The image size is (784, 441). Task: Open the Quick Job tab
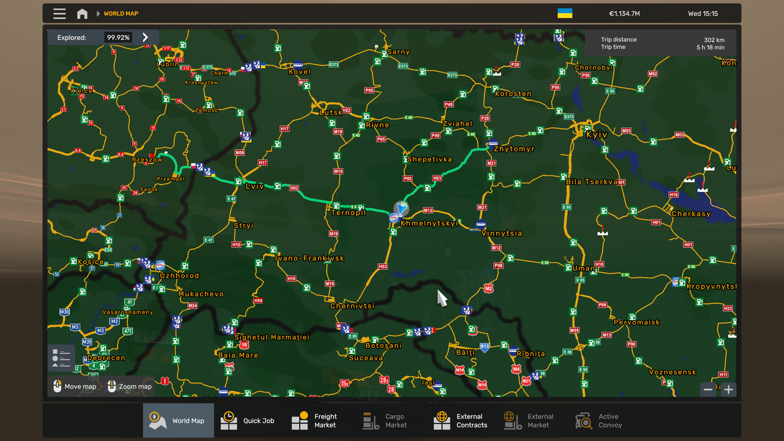coord(250,421)
